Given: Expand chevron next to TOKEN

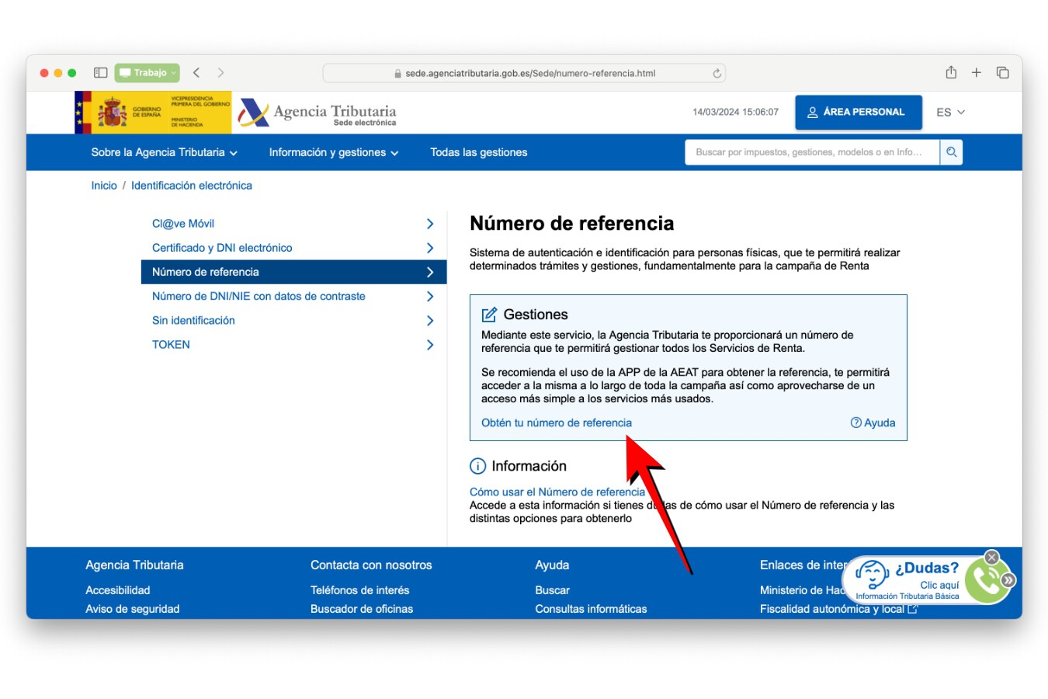Looking at the screenshot, I should click(430, 345).
